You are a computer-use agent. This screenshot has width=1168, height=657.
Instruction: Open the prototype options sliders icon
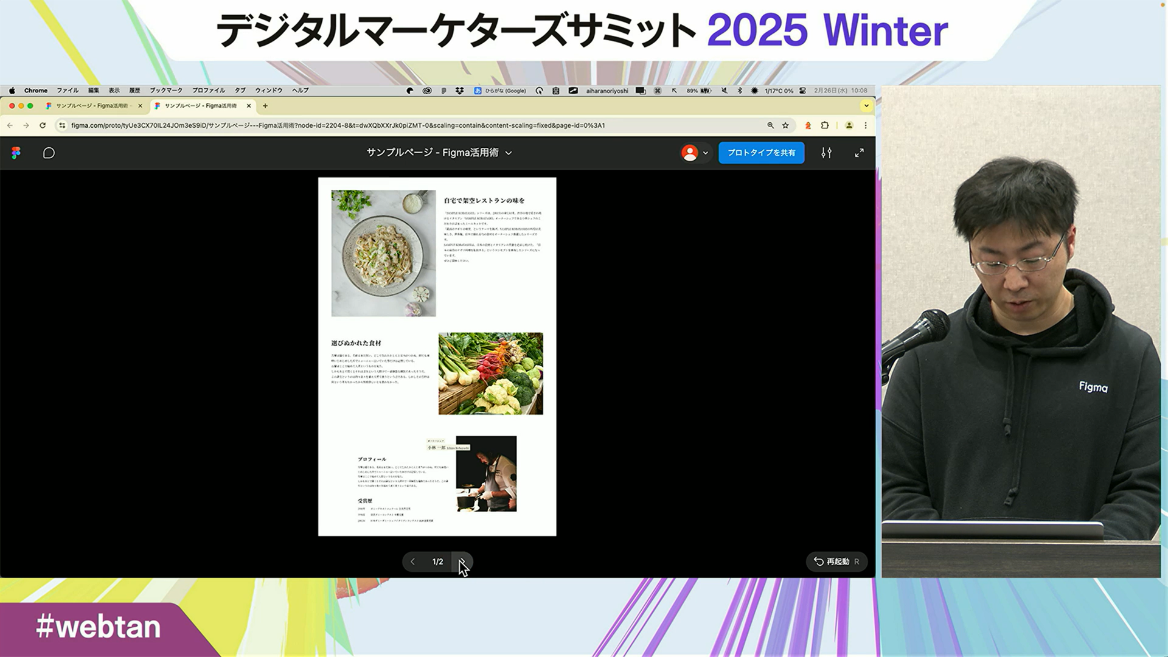coord(826,153)
